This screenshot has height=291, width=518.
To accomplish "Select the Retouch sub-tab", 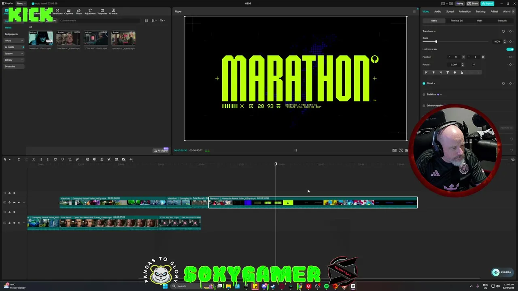I will click(x=502, y=21).
